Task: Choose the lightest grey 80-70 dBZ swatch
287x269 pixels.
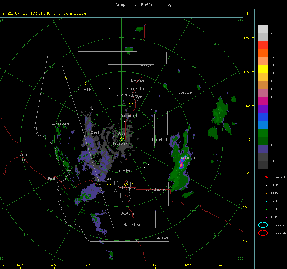Action: (x=263, y=29)
